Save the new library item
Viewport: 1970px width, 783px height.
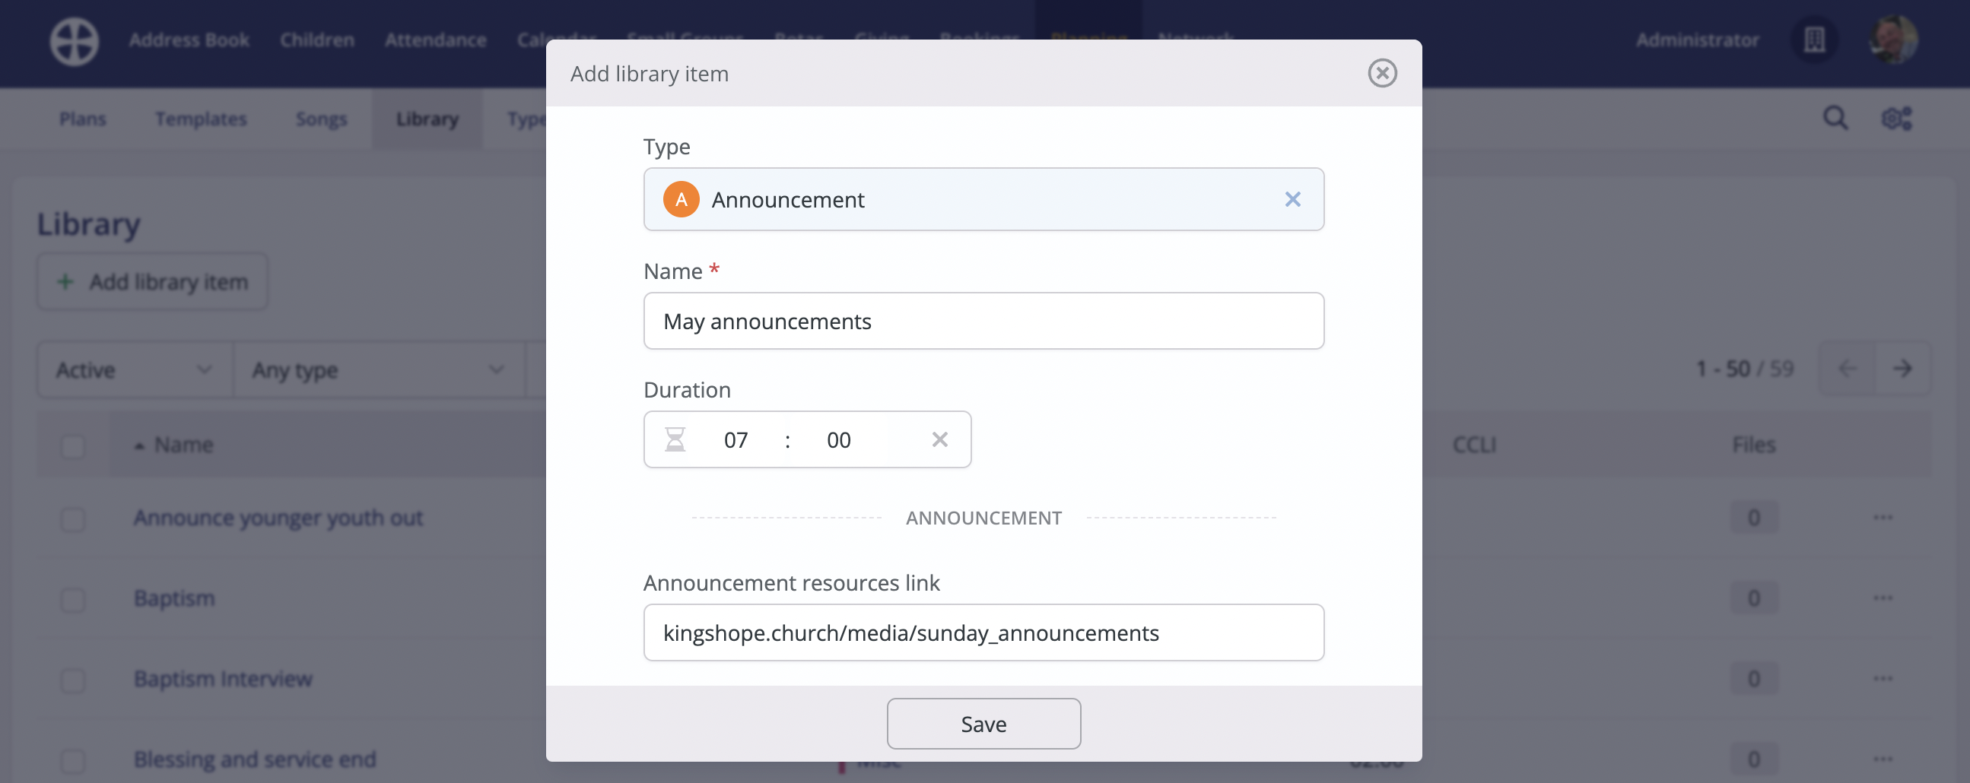[x=983, y=724]
